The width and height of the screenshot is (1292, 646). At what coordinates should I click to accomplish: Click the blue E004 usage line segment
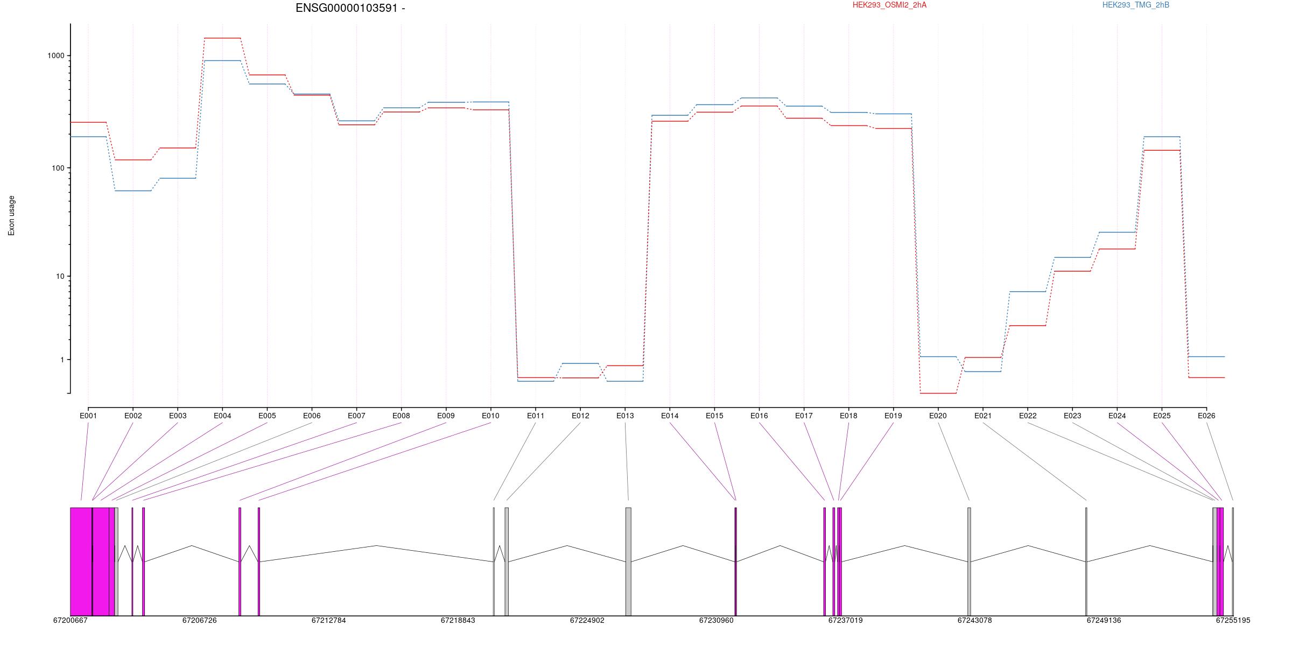(x=222, y=61)
